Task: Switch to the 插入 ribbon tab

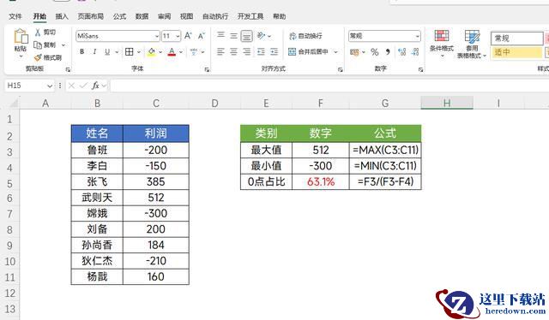Action: (x=62, y=16)
